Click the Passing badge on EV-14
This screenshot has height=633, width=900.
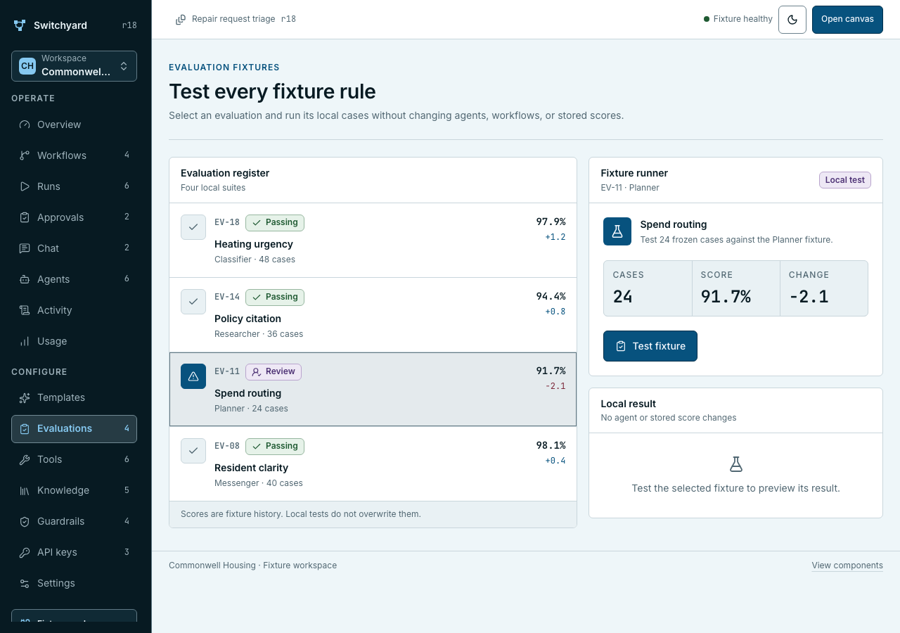[275, 297]
